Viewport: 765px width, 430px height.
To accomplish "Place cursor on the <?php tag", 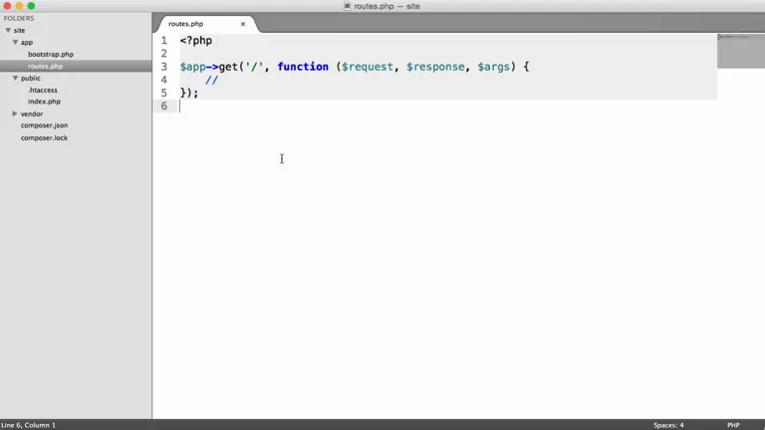I will [x=196, y=41].
